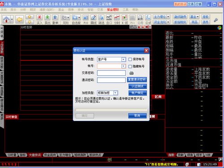Enable the 保存帐号 checkbox

(x=130, y=59)
